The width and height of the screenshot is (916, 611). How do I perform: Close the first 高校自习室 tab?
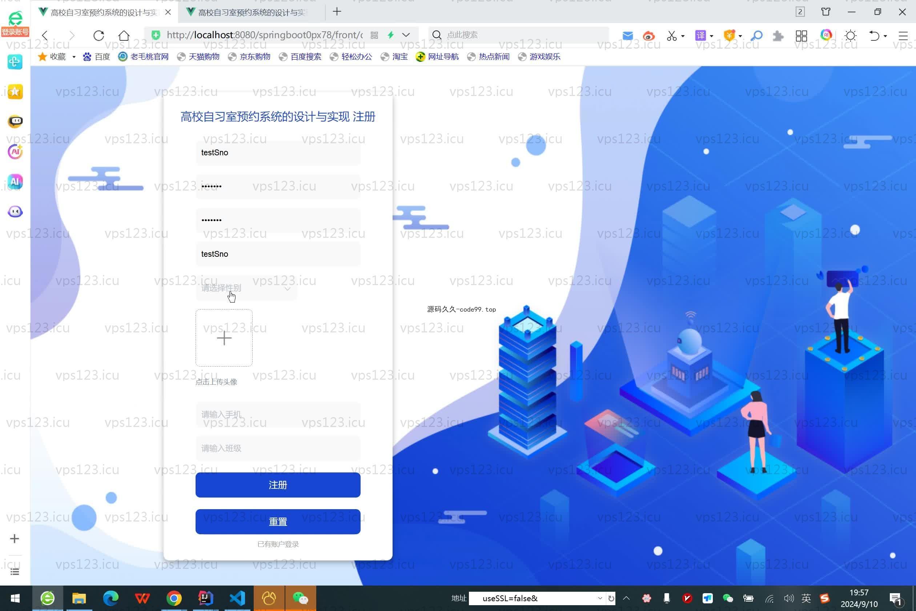pos(168,12)
